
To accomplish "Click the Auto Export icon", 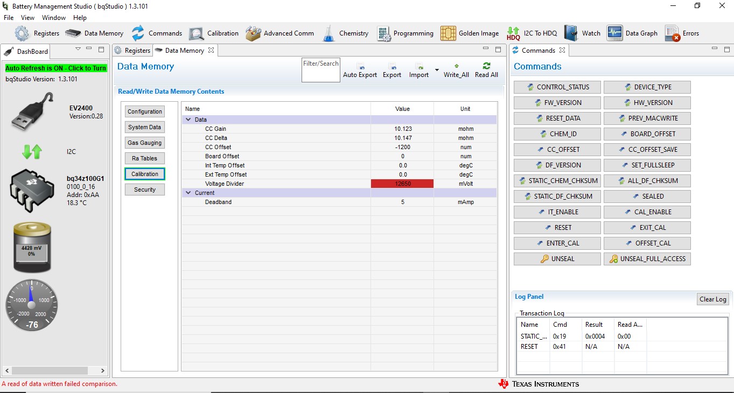I will (x=360, y=66).
